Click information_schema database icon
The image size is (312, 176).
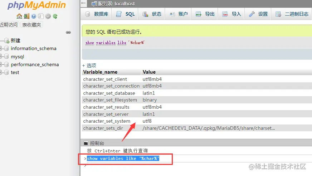point(6,48)
